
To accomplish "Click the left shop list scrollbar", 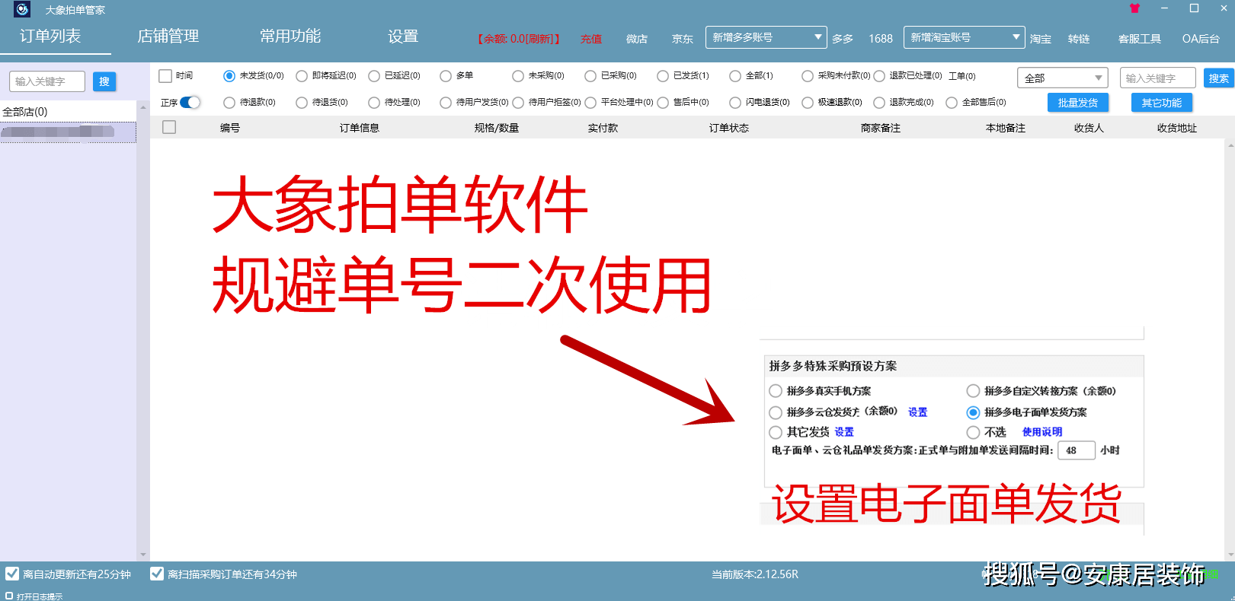I will pos(142,331).
